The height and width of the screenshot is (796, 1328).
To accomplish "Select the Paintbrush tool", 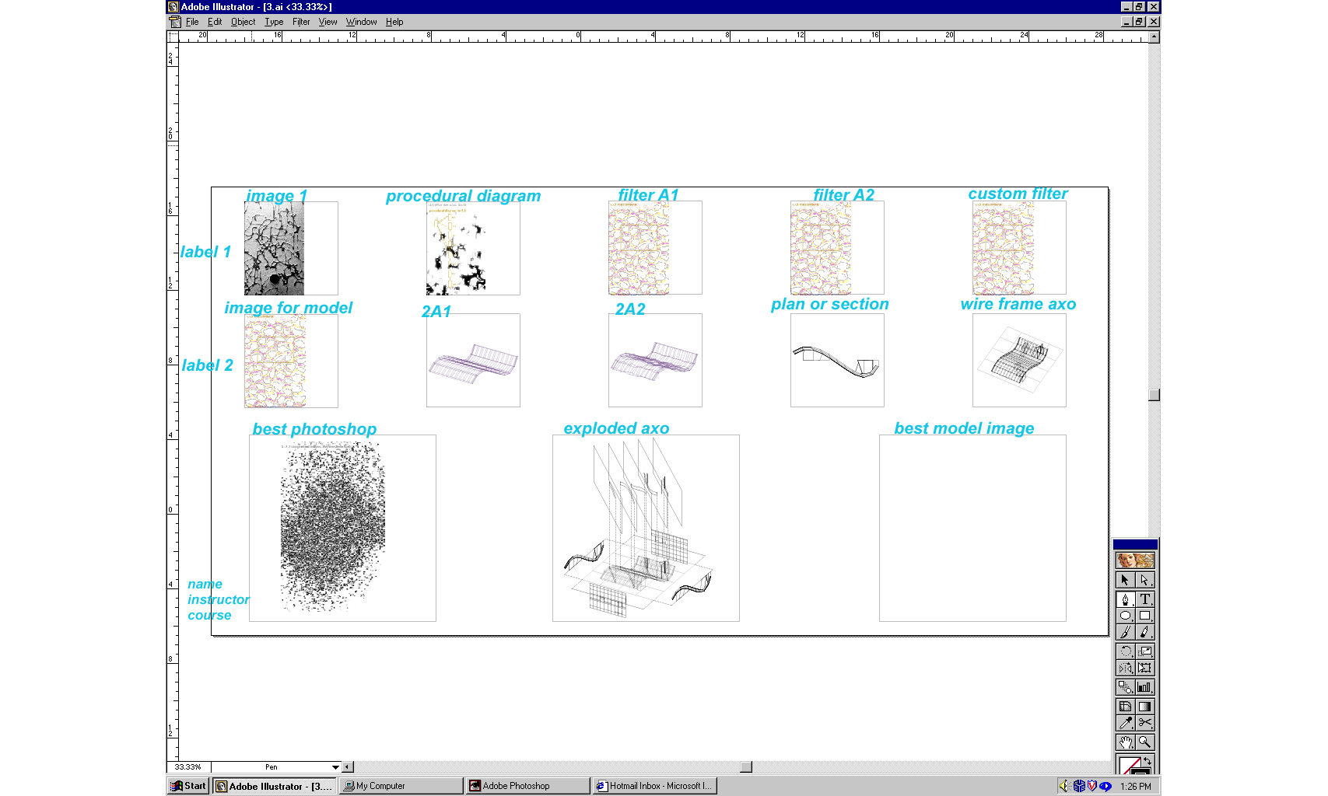I will click(1125, 632).
